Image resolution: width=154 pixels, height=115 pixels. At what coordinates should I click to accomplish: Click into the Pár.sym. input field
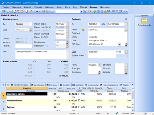[x=24, y=46]
